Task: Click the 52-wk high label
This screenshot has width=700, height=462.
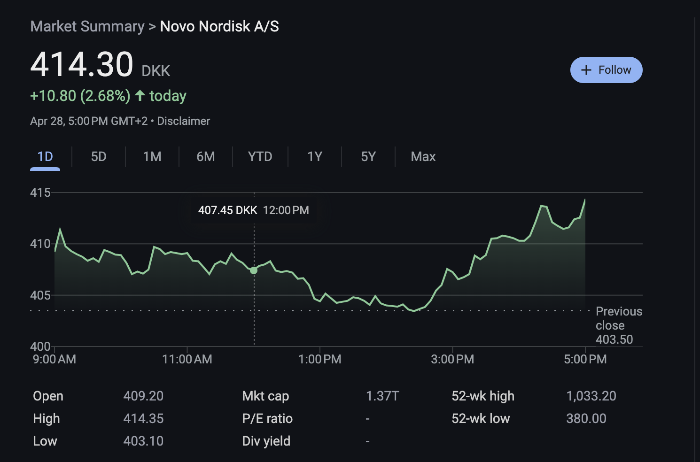Action: click(x=483, y=396)
